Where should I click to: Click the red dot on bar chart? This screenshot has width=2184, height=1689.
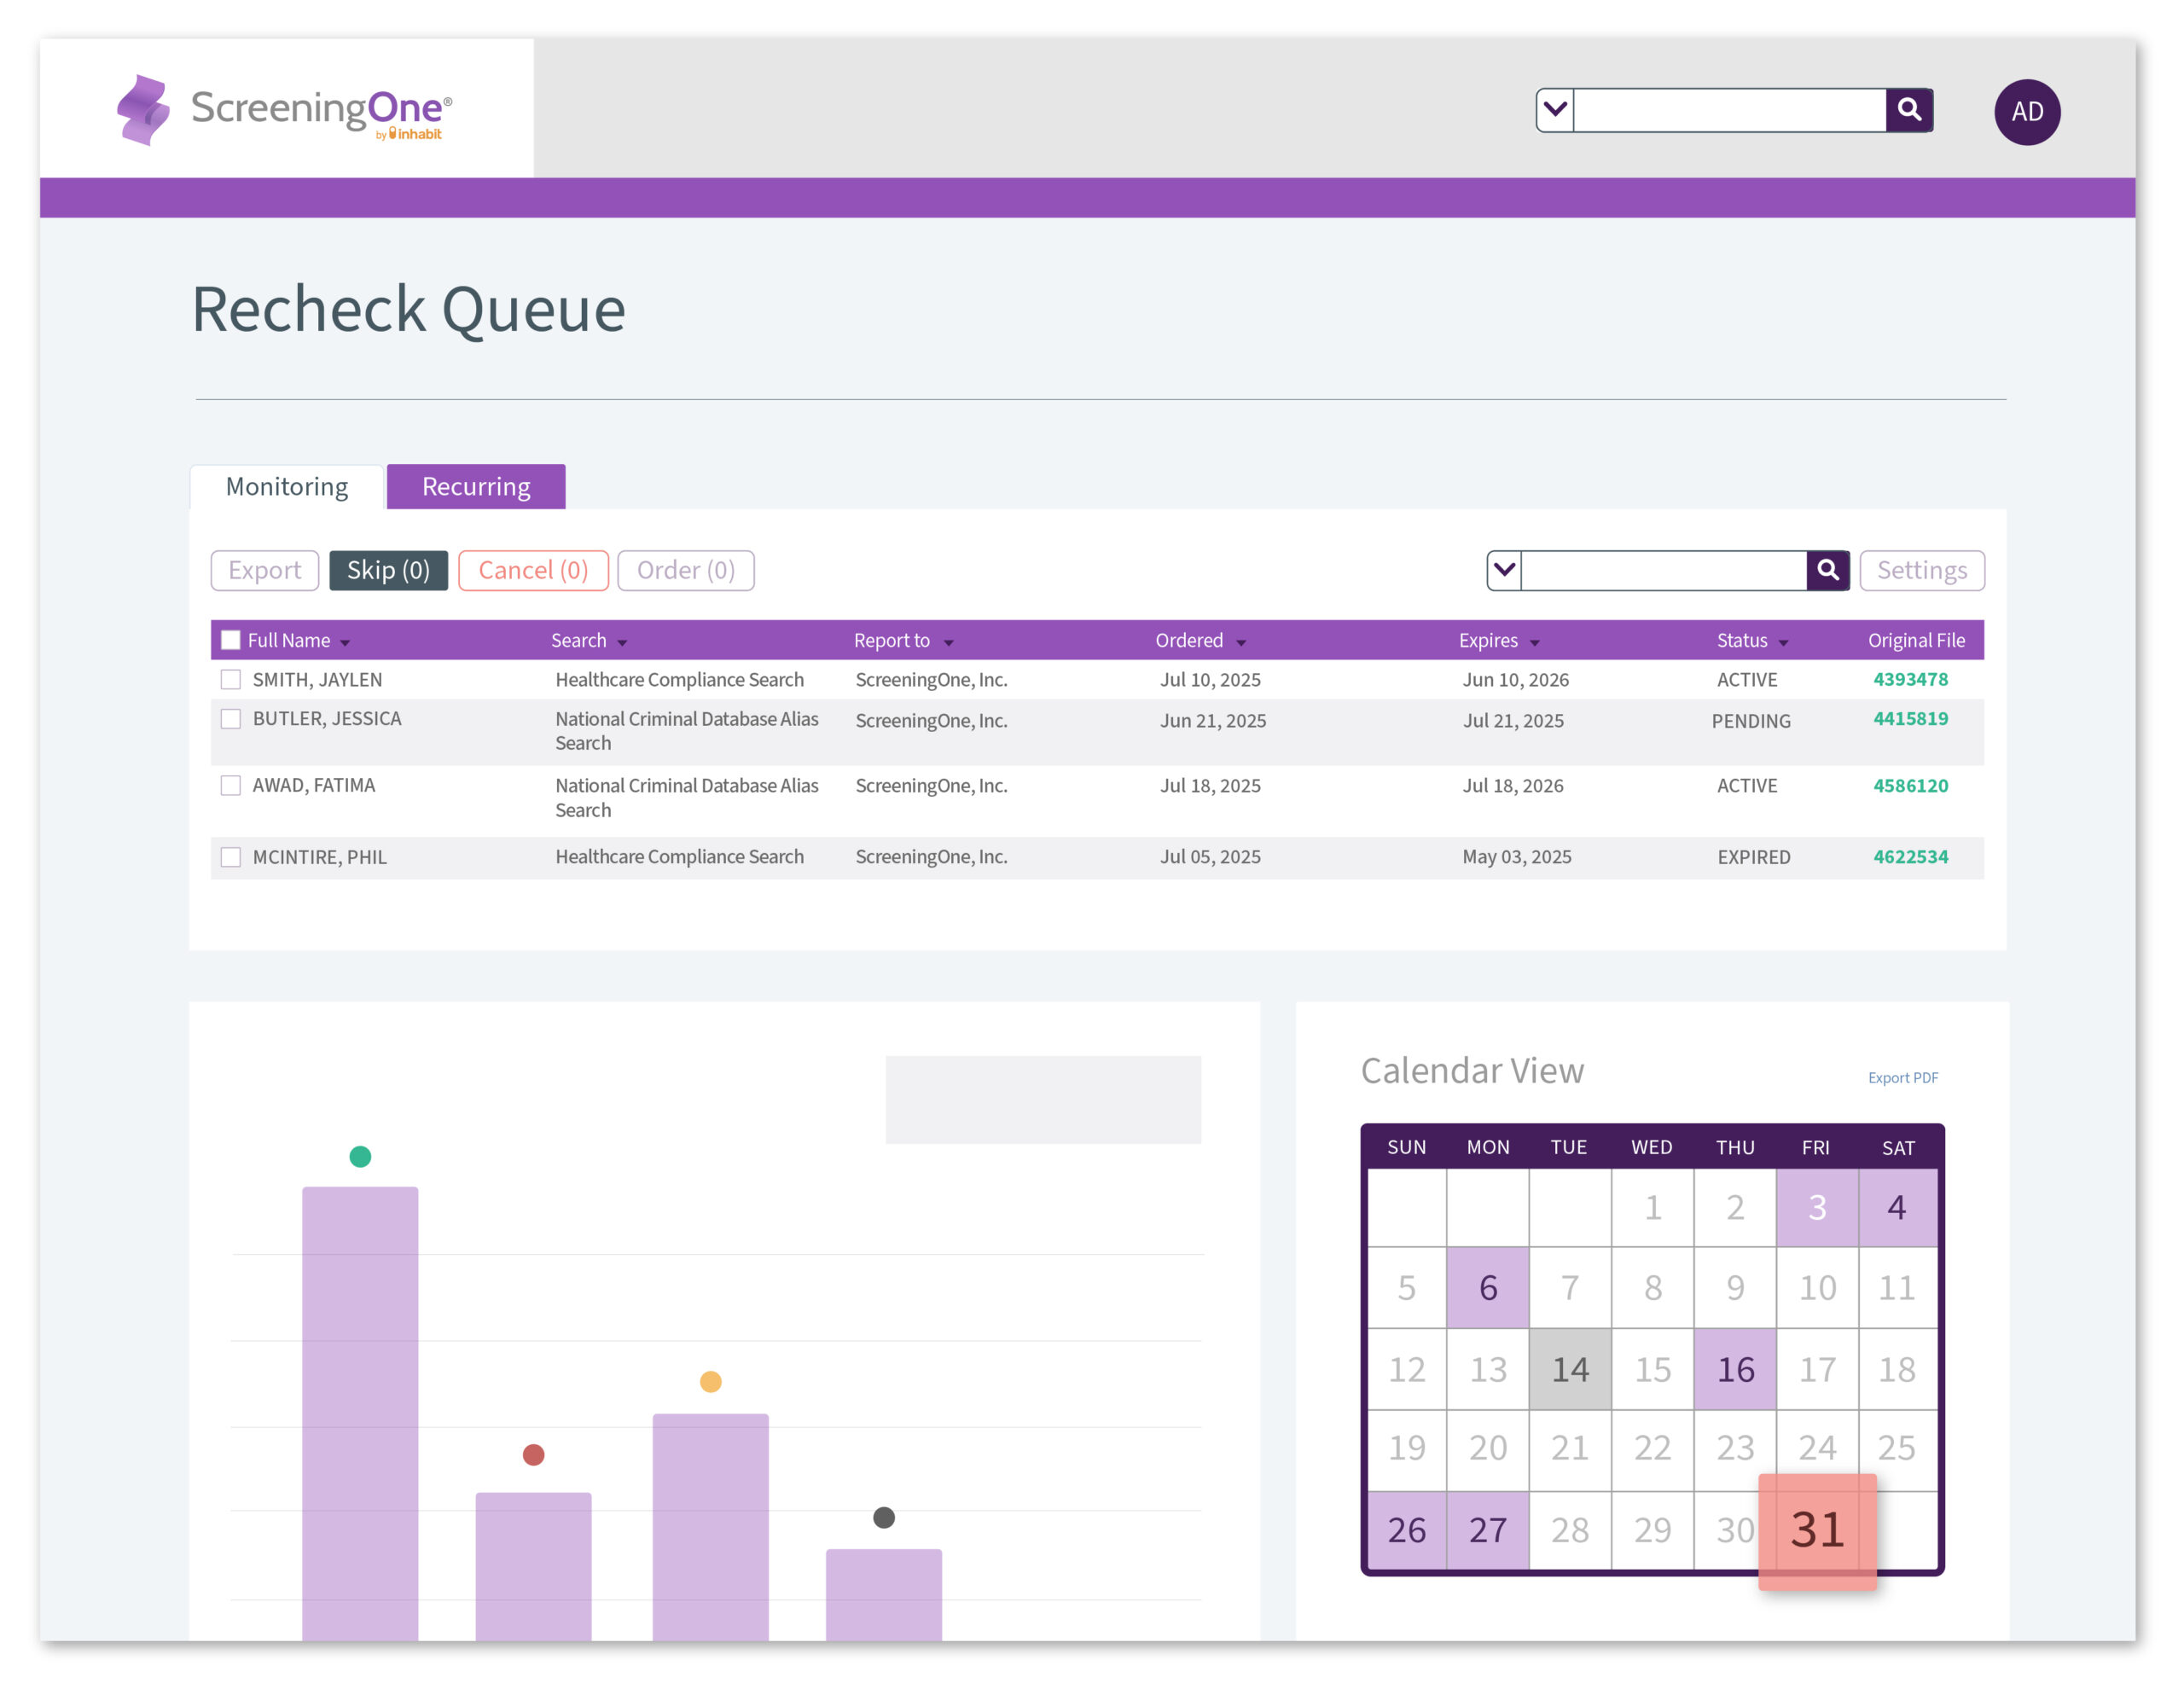pyautogui.click(x=533, y=1455)
